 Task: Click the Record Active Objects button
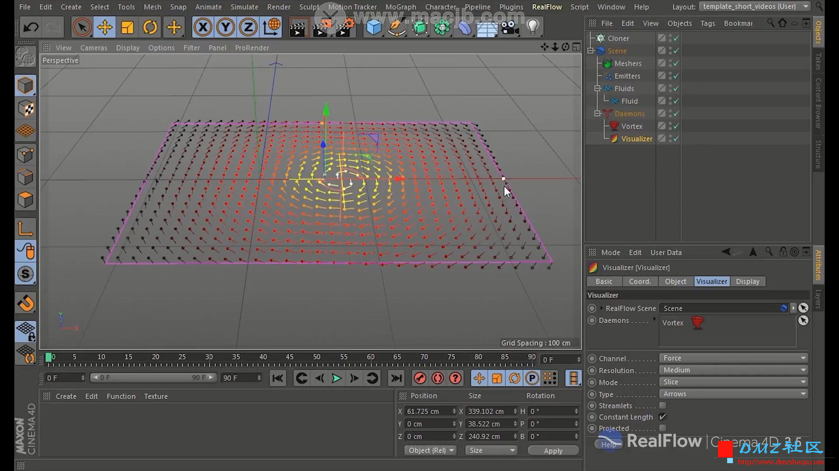point(420,378)
